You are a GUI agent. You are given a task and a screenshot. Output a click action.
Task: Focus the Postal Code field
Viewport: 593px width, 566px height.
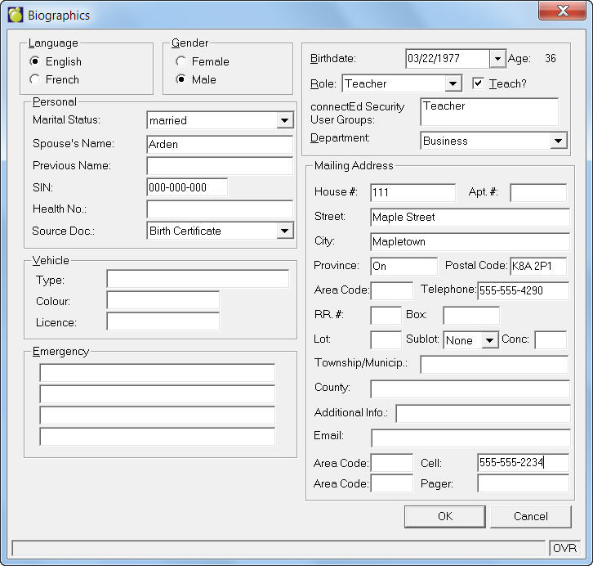click(x=537, y=267)
